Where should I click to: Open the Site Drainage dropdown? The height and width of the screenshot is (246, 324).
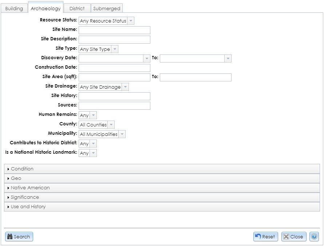pos(125,87)
